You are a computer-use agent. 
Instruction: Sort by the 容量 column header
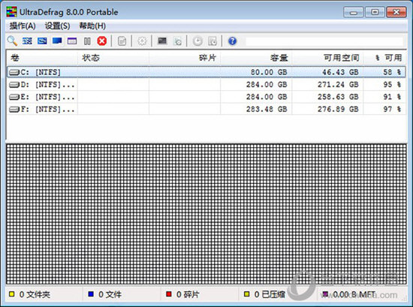coord(256,58)
